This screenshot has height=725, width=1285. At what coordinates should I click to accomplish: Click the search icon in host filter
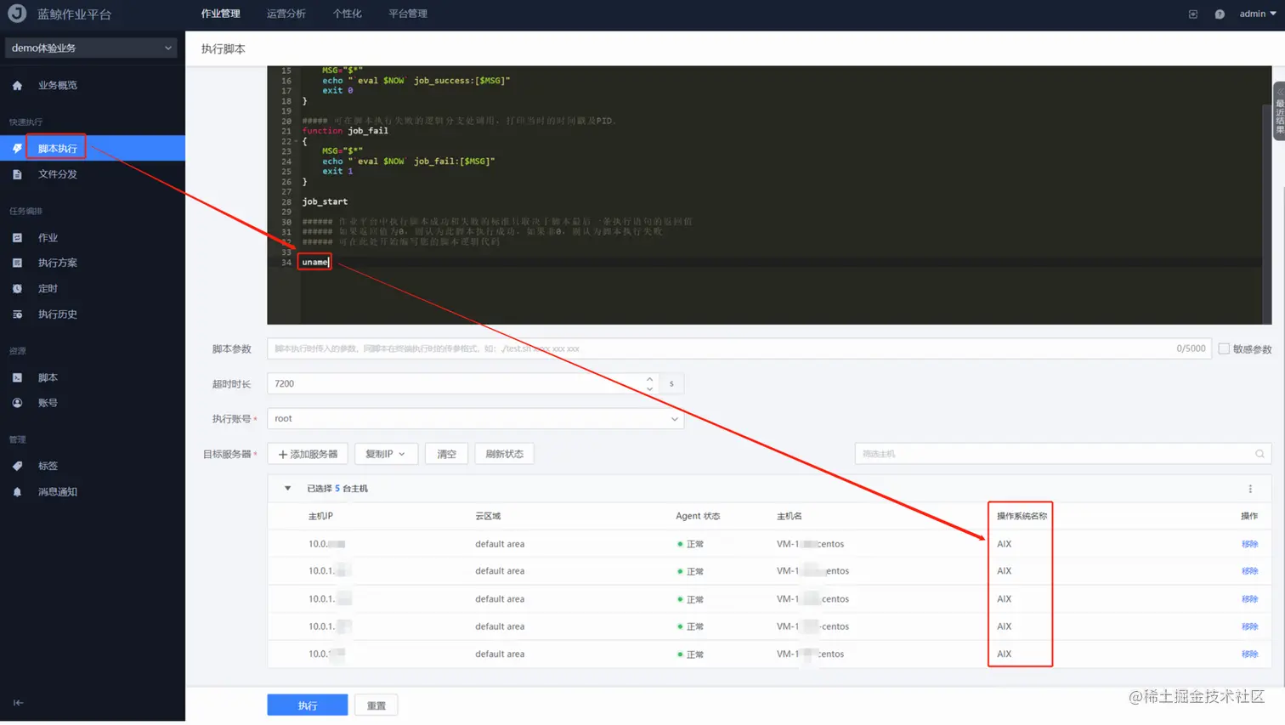1260,454
